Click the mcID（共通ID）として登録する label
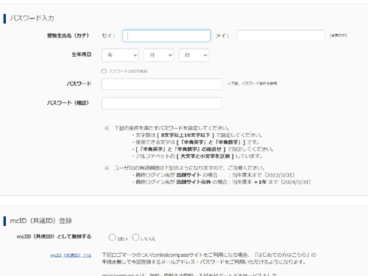The height and width of the screenshot is (276, 368). 54,236
